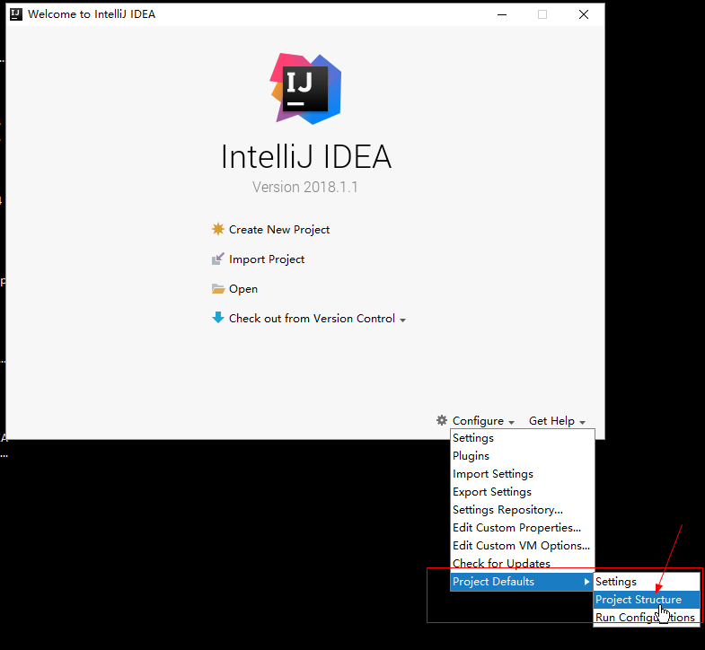Click the Import Project arrow icon
The width and height of the screenshot is (705, 650).
click(217, 259)
